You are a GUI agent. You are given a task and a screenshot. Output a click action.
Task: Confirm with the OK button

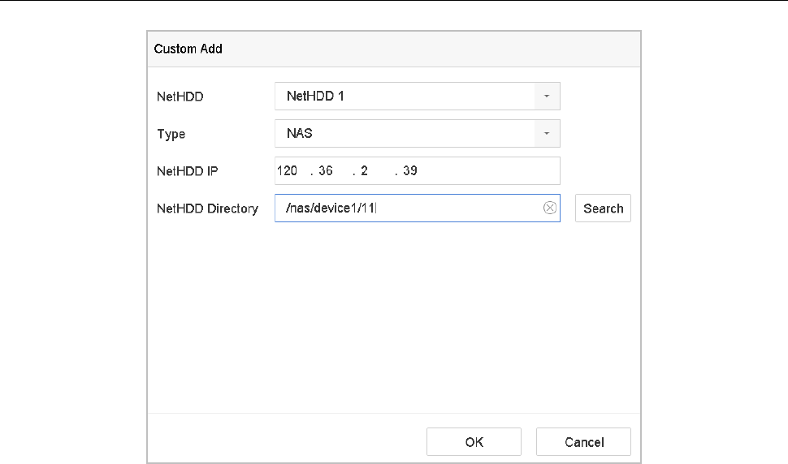click(474, 442)
